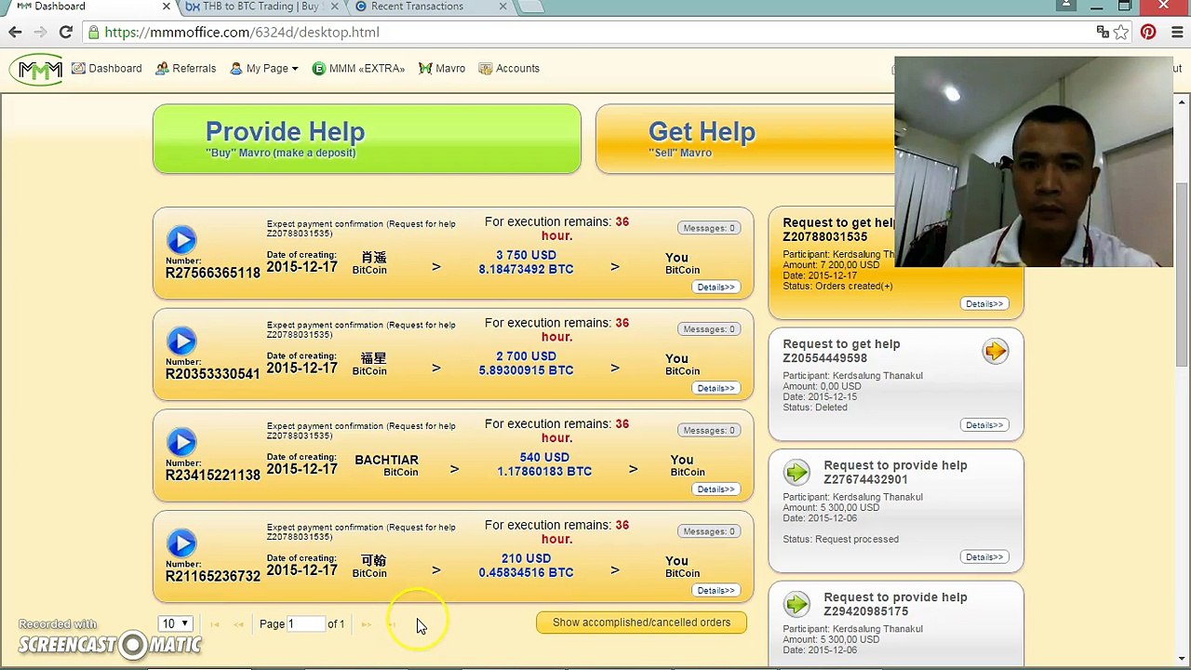Click green arrow icon on request Z27674432901
The image size is (1191, 670).
796,473
